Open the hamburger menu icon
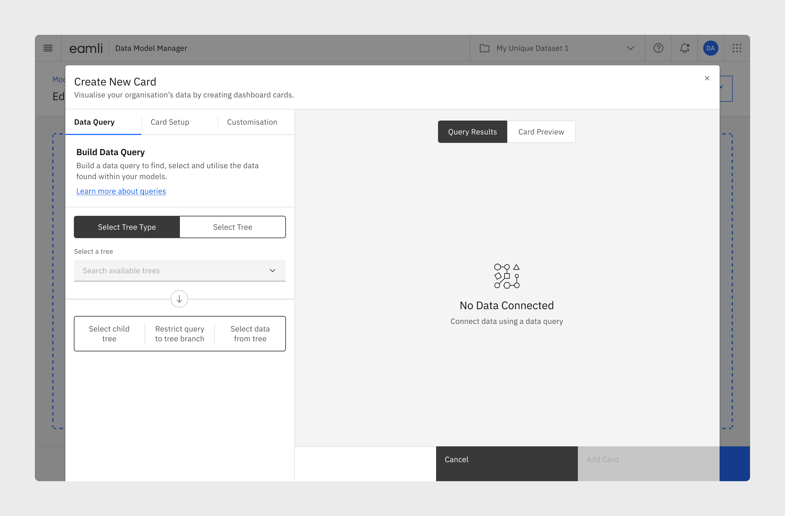Screen dimensions: 785x516 [48, 48]
